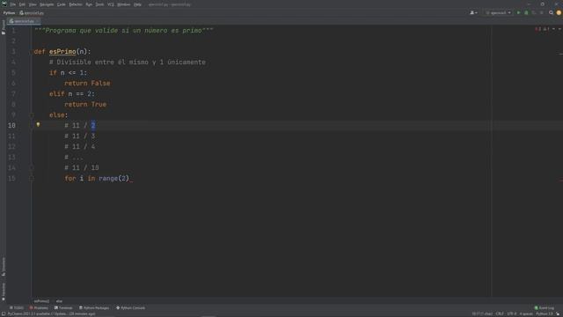The height and width of the screenshot is (317, 563).
Task: Open the Window menu
Action: click(x=123, y=4)
